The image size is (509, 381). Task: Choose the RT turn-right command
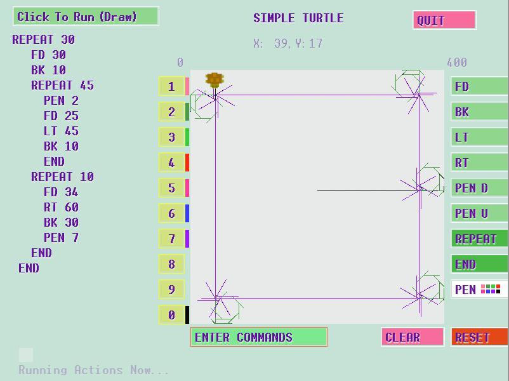point(479,163)
